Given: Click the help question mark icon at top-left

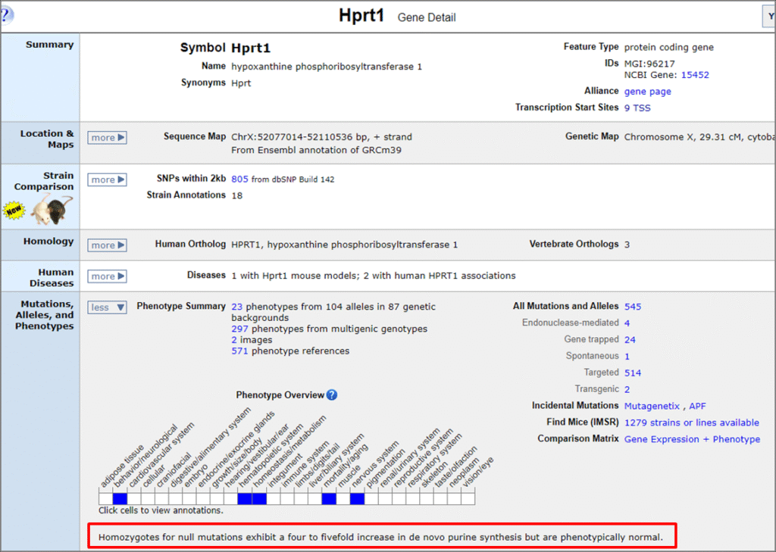Looking at the screenshot, I should [x=6, y=14].
